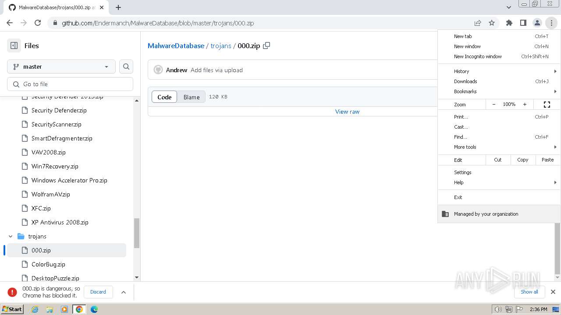Open Internet Explorer from taskbar
This screenshot has width=561, height=315.
pyautogui.click(x=35, y=309)
